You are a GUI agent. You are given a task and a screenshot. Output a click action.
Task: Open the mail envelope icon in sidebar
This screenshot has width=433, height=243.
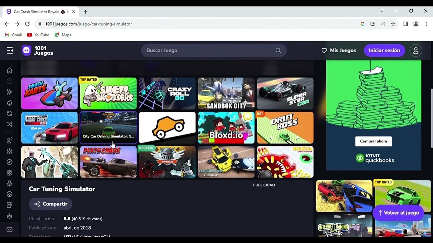[x=9, y=230]
